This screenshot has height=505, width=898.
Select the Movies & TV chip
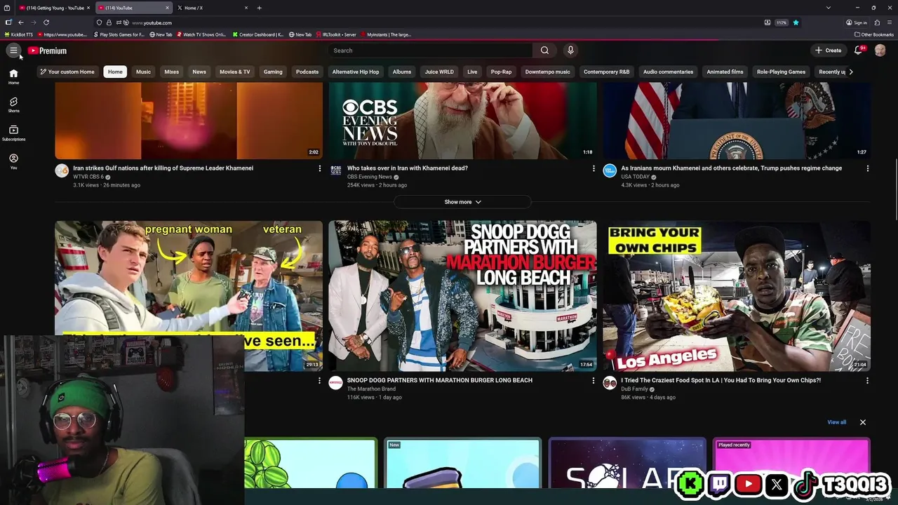(234, 72)
